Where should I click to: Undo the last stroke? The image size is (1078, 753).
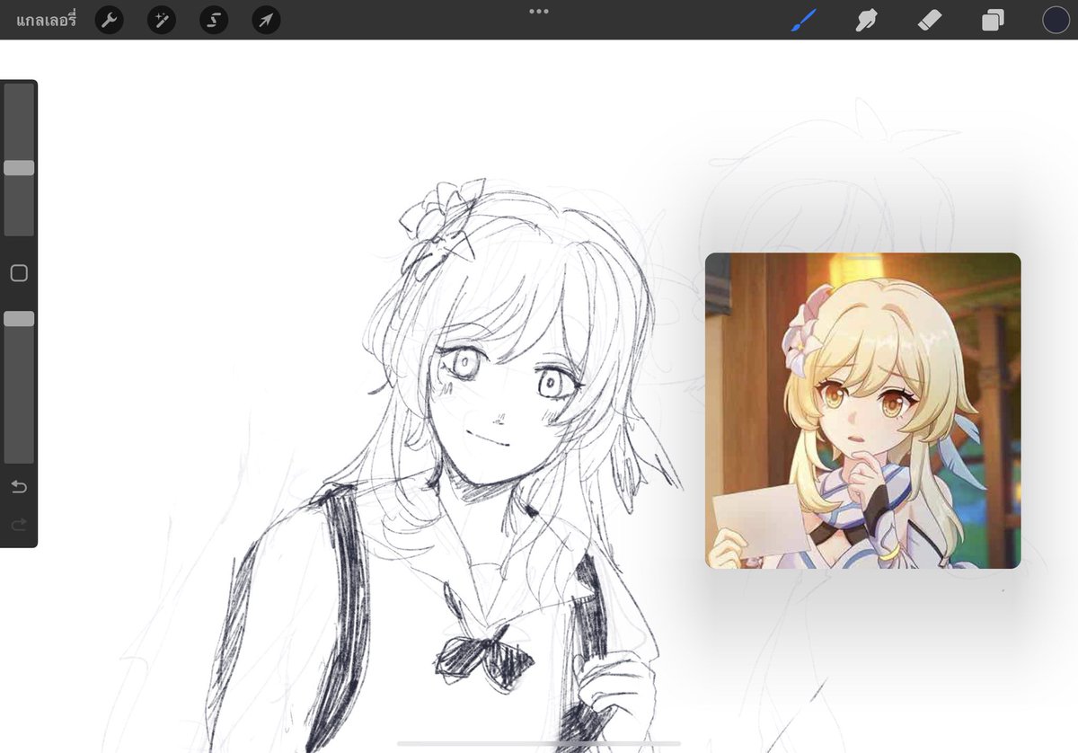(x=19, y=487)
